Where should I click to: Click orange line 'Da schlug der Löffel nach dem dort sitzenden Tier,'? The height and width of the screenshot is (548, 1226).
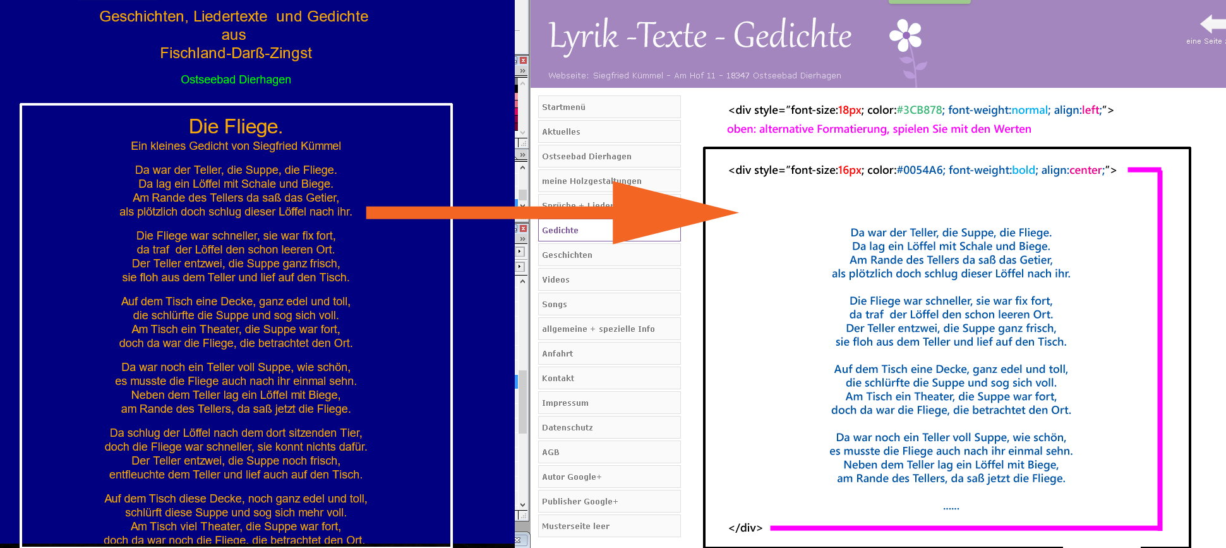click(236, 433)
